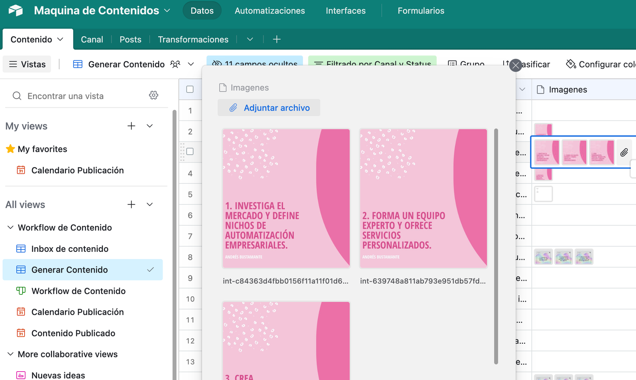Image resolution: width=636 pixels, height=380 pixels.
Task: Open the Maquina de Contenidos base dropdown
Action: pos(167,10)
